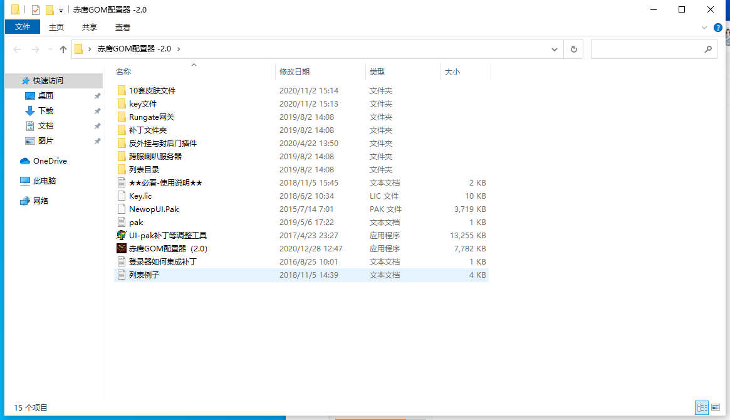Sort by 名称 column header
This screenshot has width=730, height=420.
(123, 71)
